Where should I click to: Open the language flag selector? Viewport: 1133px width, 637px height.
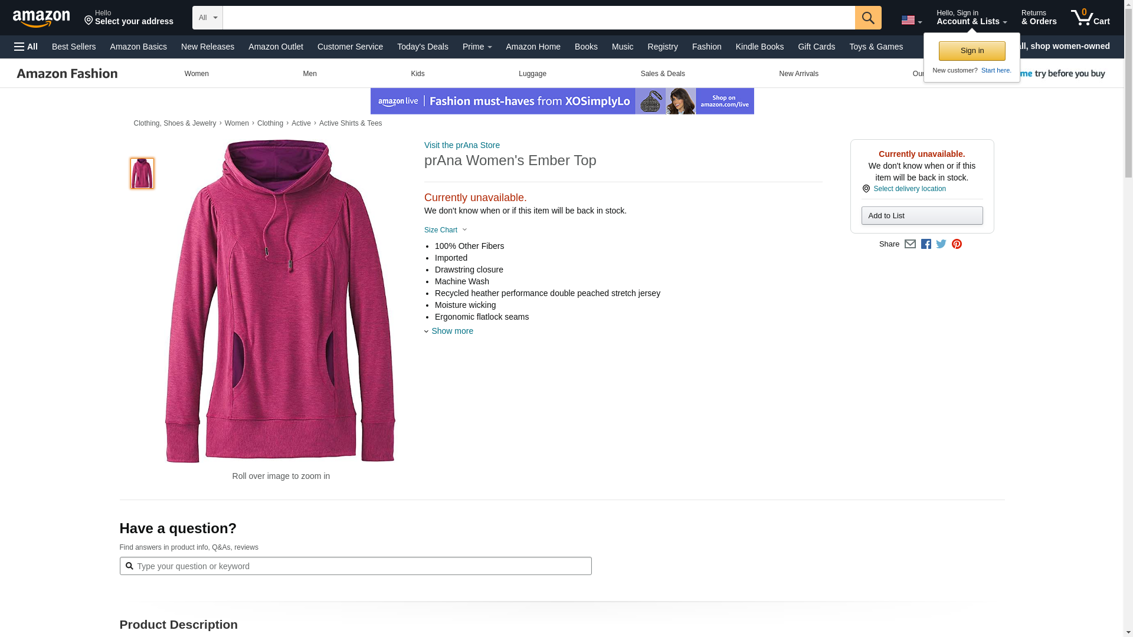click(911, 20)
